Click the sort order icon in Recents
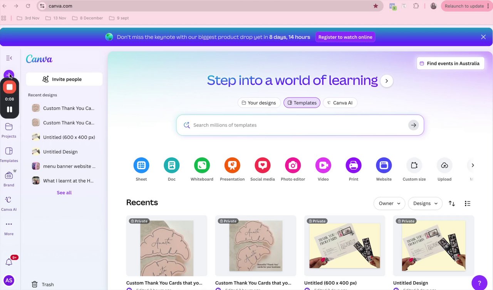This screenshot has height=290, width=493. point(452,203)
